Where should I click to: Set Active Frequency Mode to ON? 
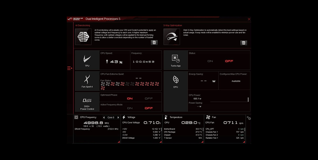pyautogui.click(x=130, y=108)
